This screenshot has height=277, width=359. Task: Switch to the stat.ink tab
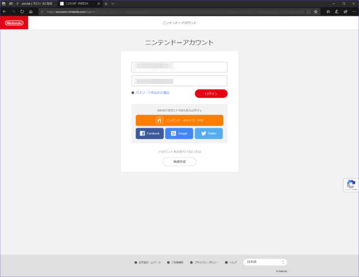click(36, 4)
